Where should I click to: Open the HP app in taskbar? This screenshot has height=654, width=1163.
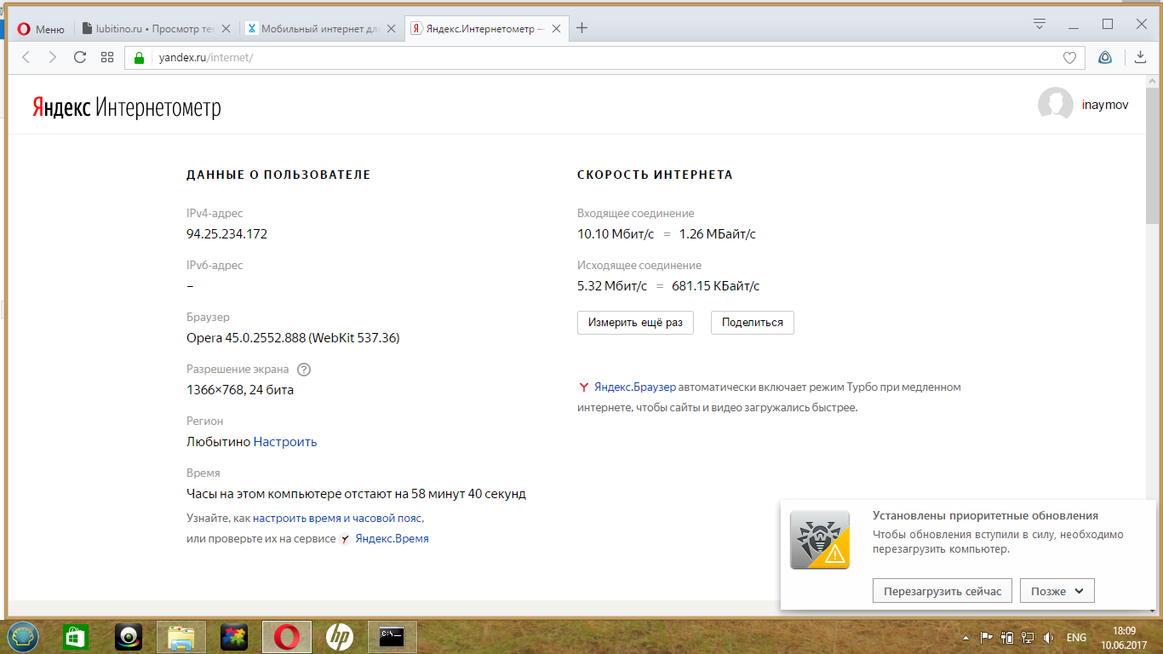pos(339,636)
